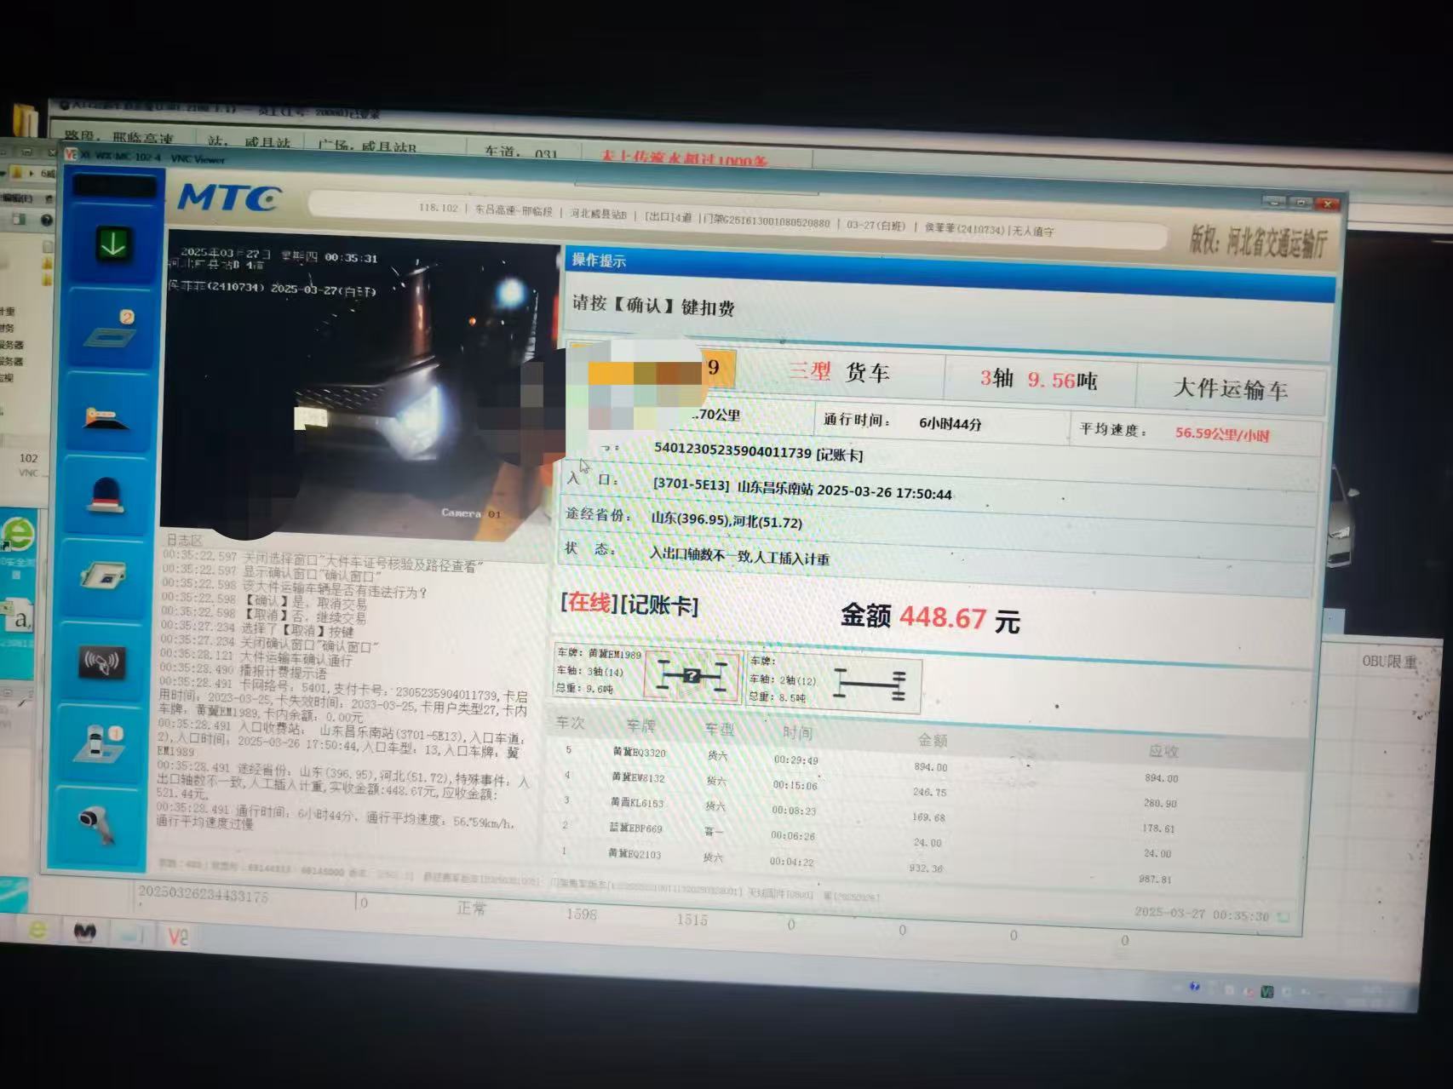The width and height of the screenshot is (1453, 1089).
Task: Click the average speed 56.59公里/小时
Action: [1222, 433]
